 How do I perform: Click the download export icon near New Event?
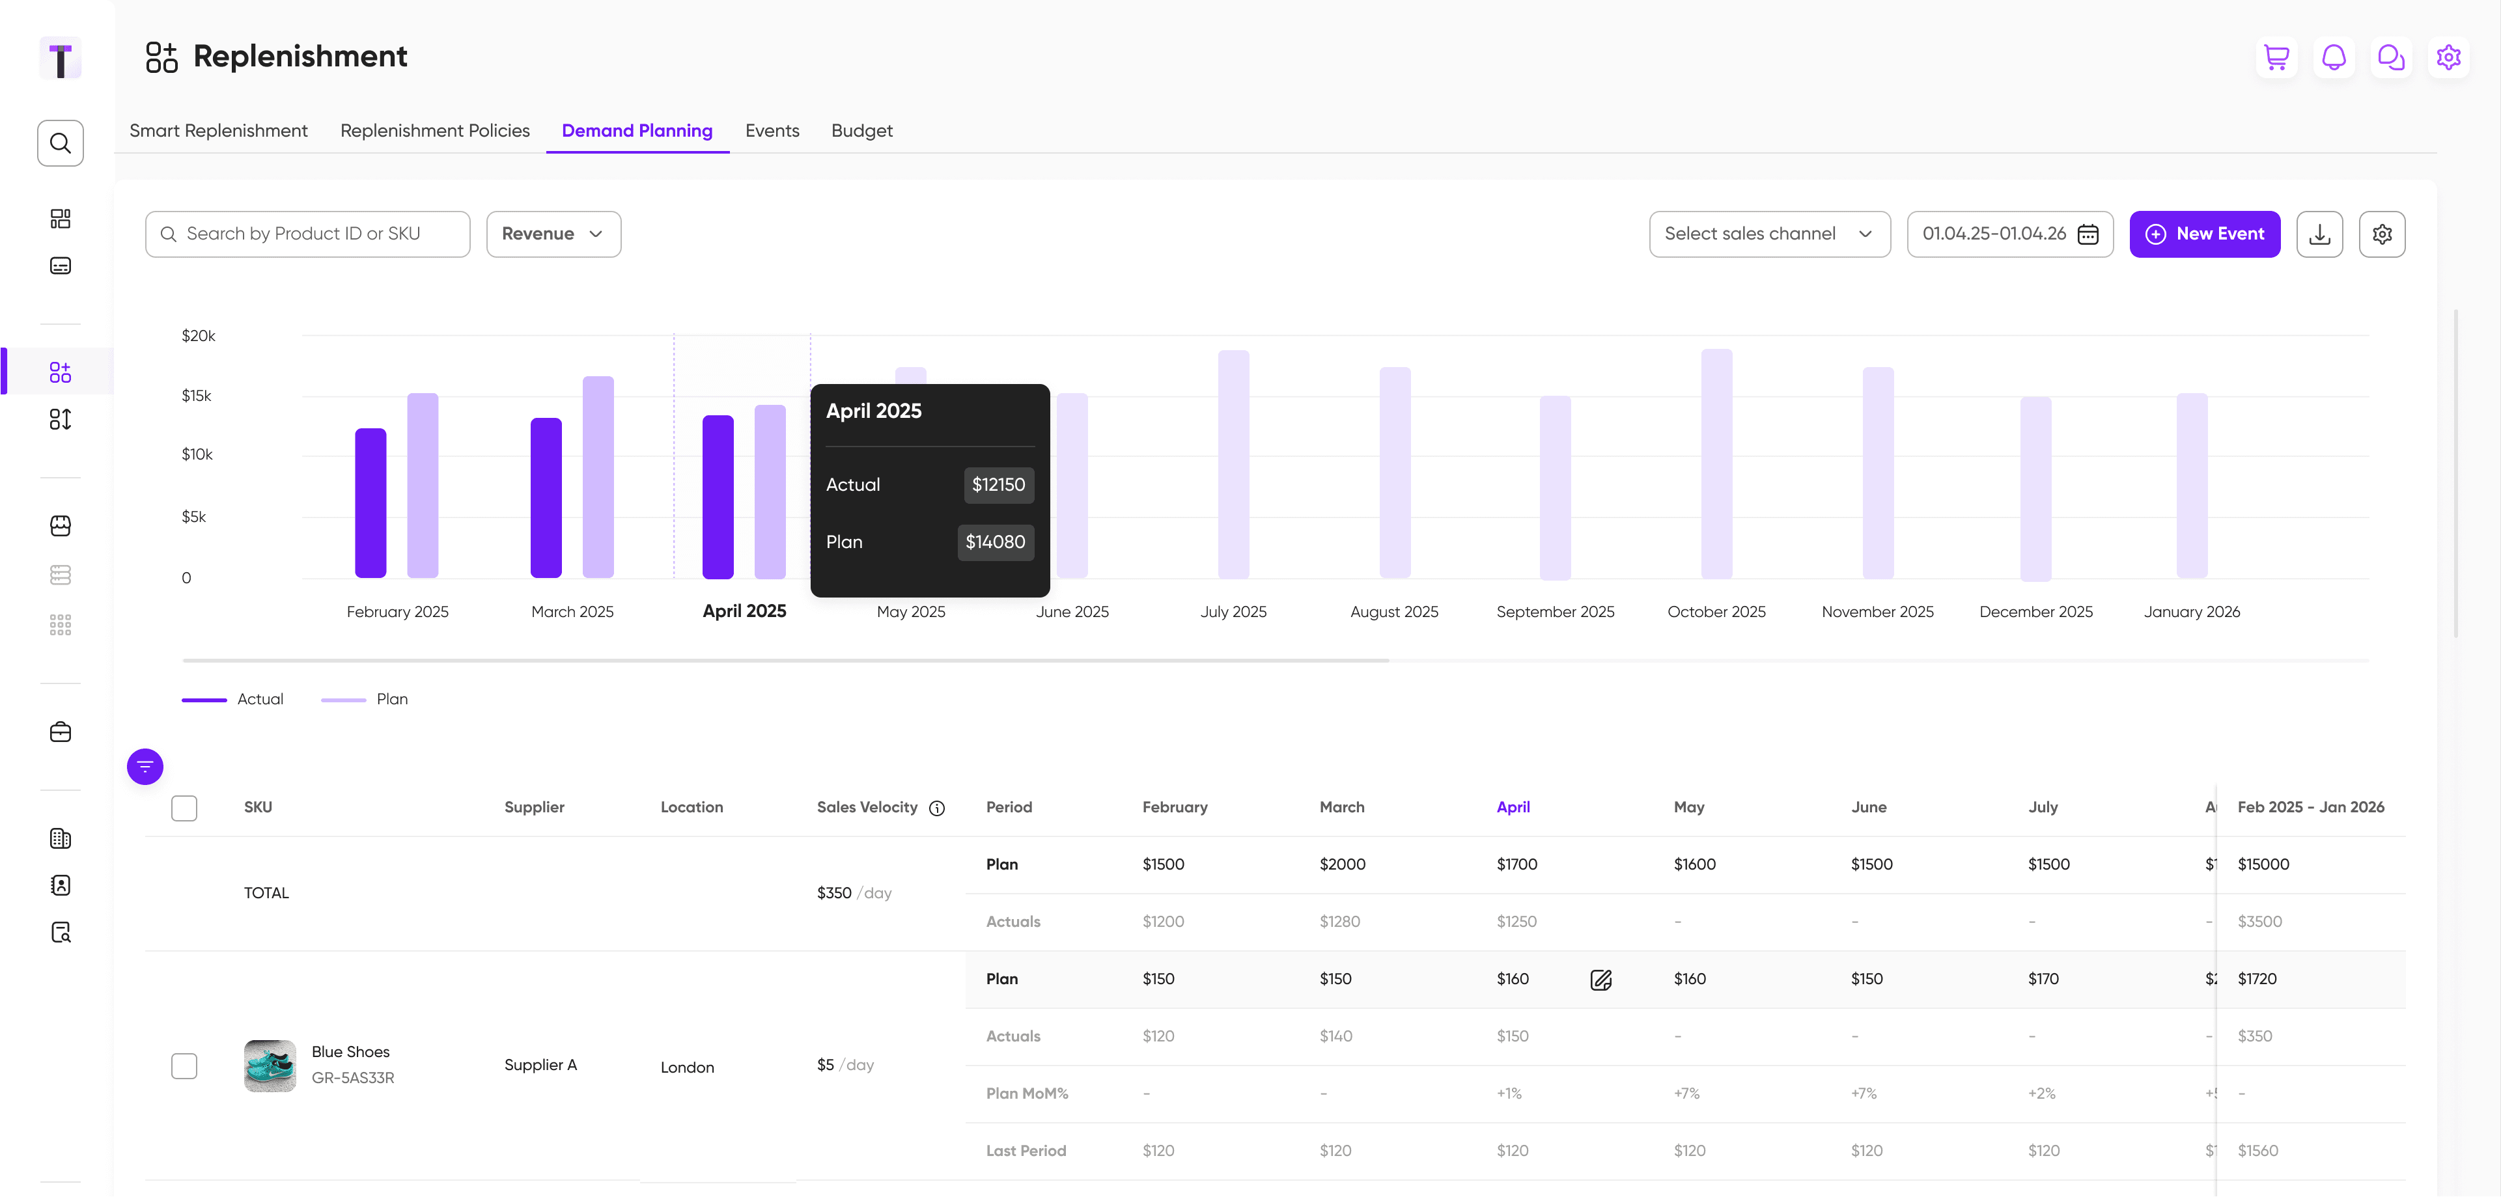pyautogui.click(x=2319, y=234)
